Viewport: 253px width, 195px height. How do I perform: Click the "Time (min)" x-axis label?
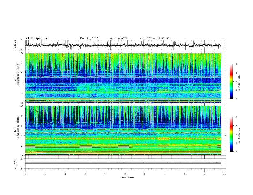[x=128, y=177]
